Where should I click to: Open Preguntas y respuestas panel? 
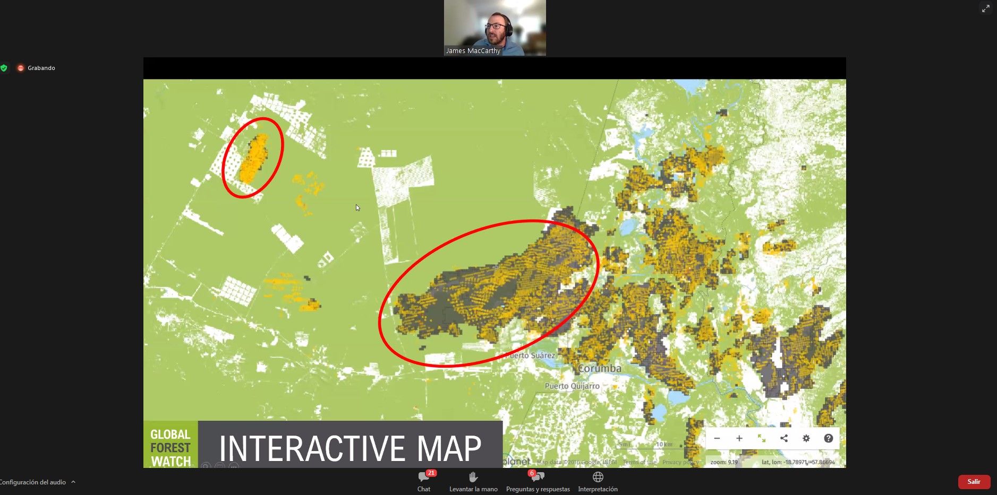point(538,481)
